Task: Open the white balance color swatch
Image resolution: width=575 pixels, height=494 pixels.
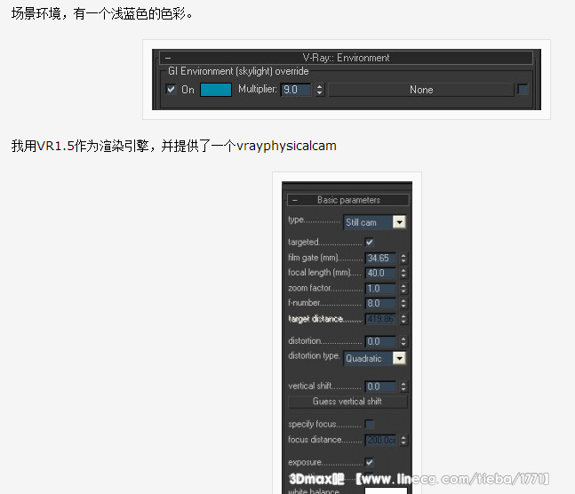Action: [386, 490]
